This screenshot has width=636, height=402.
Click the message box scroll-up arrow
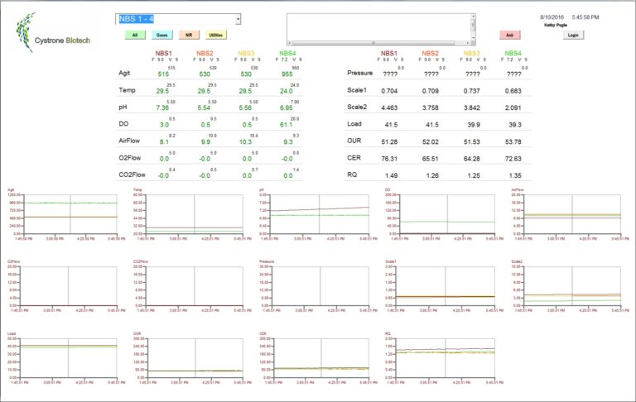click(473, 17)
